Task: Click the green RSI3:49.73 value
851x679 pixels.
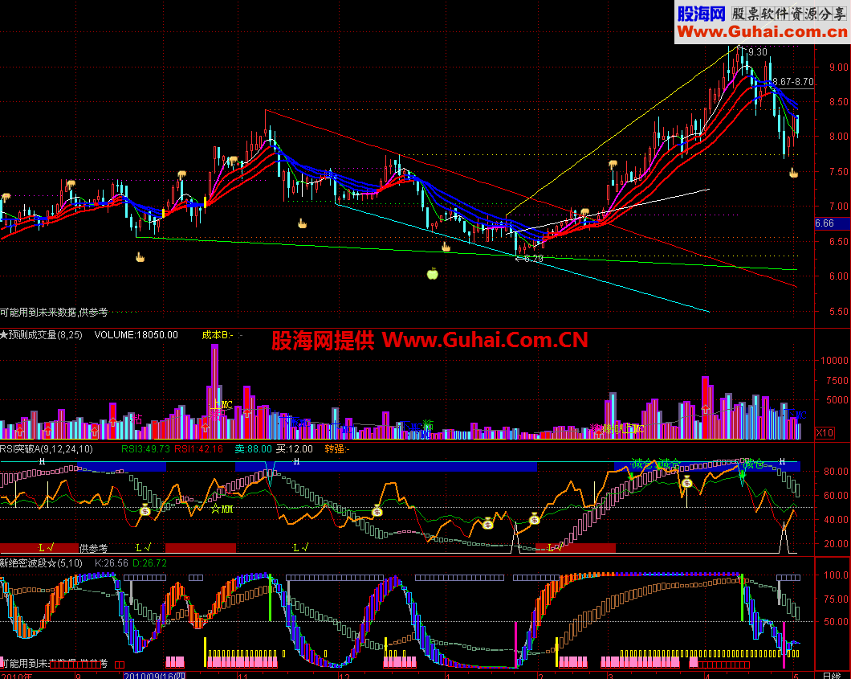Action: pos(145,449)
